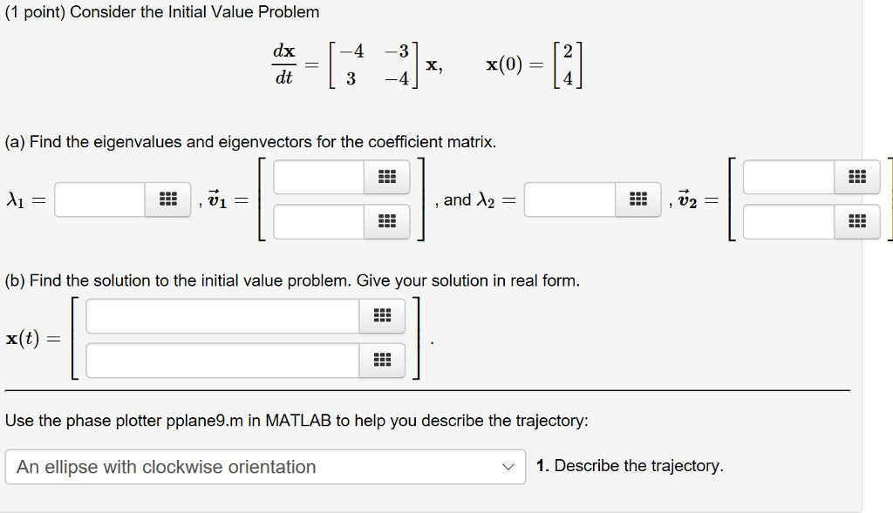Viewport: 893px width, 513px height.
Task: Click the dropdown chevron next to the trajectory answer
Action: 508,468
